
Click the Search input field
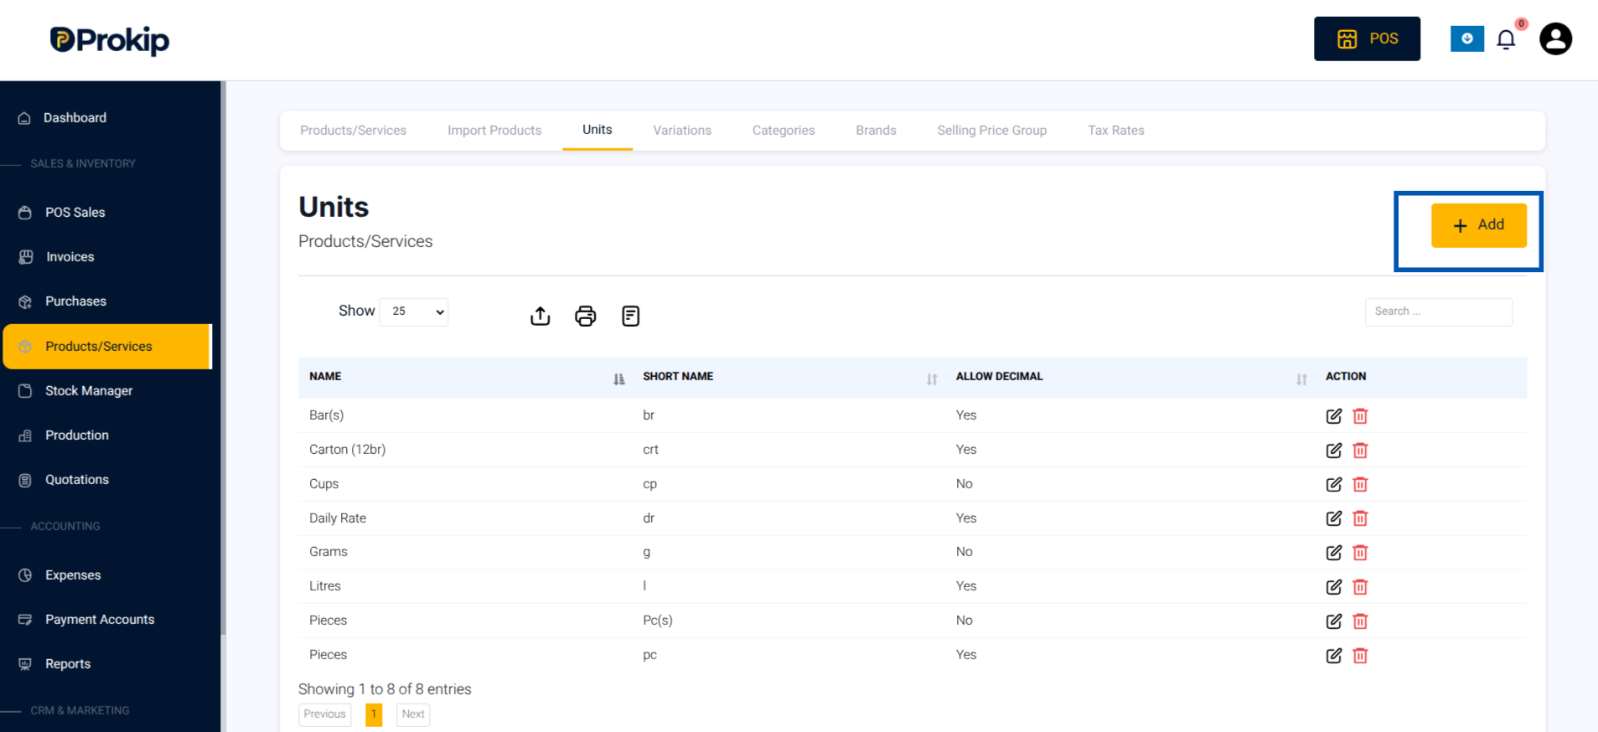[1439, 312]
